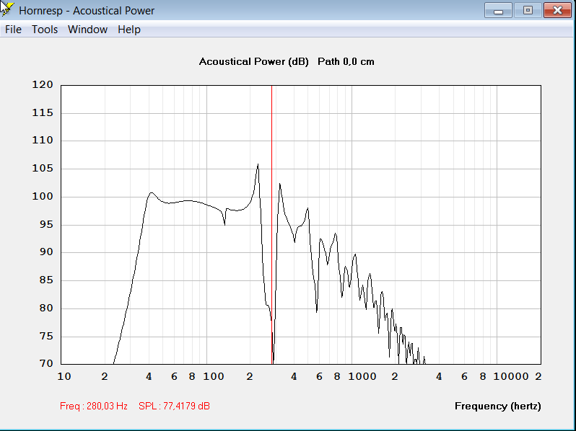Click the red frequency marker line on chart
The height and width of the screenshot is (431, 576).
click(271, 224)
